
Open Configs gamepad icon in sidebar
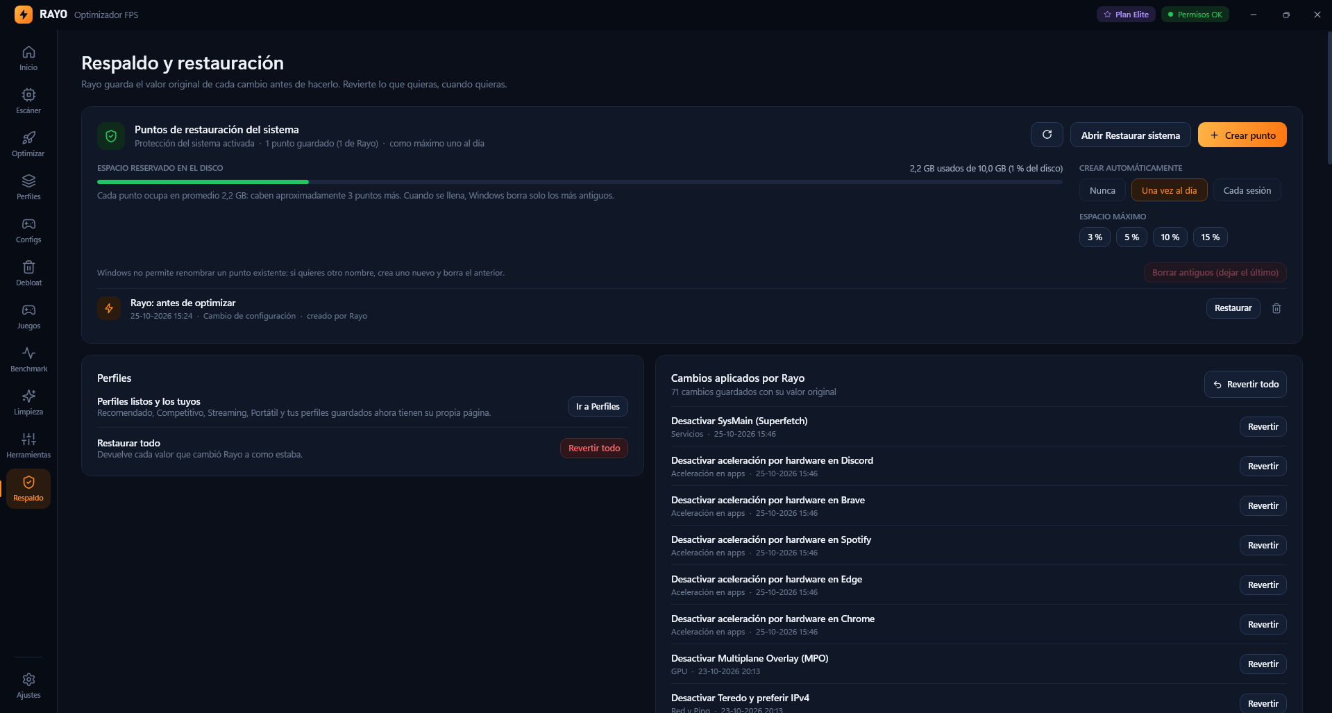point(28,224)
